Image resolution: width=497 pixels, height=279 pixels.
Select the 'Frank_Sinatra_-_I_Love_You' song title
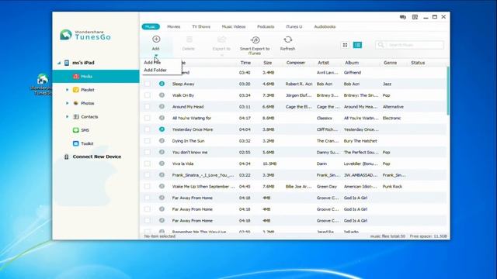tap(203, 175)
